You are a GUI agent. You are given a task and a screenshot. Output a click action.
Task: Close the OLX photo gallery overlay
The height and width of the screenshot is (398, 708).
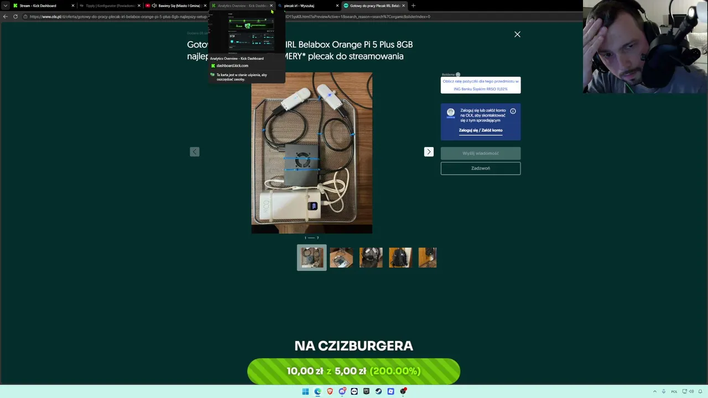pos(517,34)
